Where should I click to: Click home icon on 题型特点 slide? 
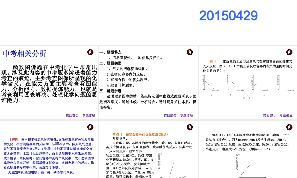[x=190, y=52]
